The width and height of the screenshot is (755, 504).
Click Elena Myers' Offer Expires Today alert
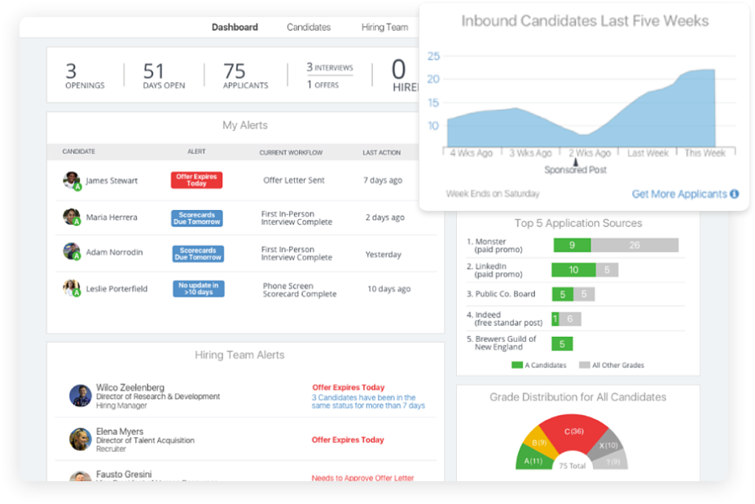(348, 440)
